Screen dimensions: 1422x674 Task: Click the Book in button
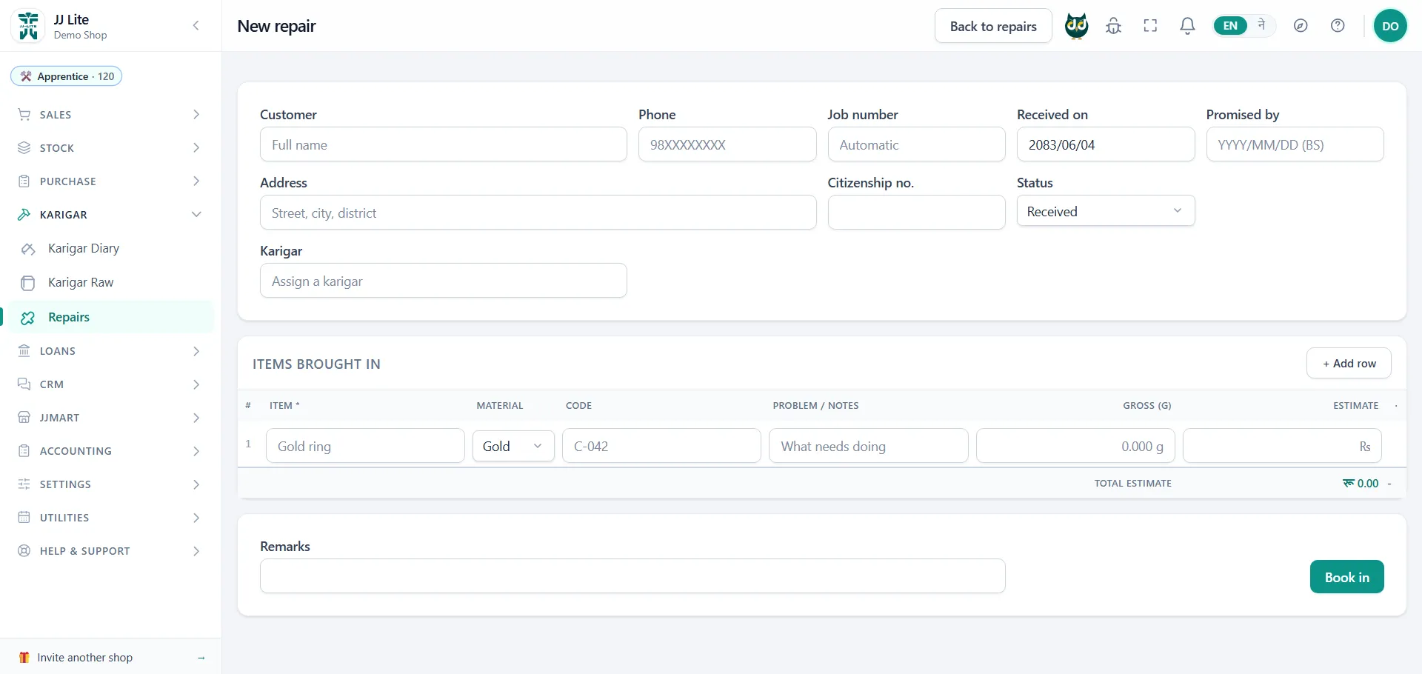1346,577
